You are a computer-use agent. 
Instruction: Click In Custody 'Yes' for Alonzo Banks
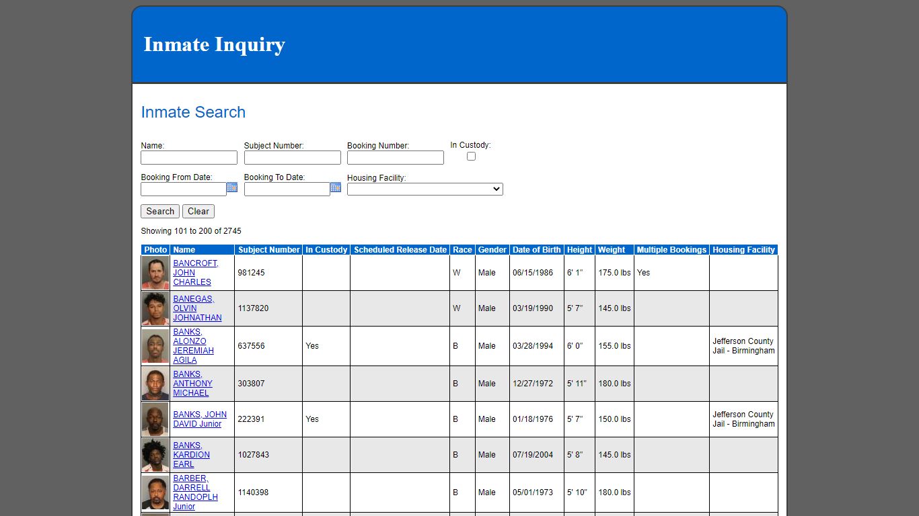pos(312,346)
